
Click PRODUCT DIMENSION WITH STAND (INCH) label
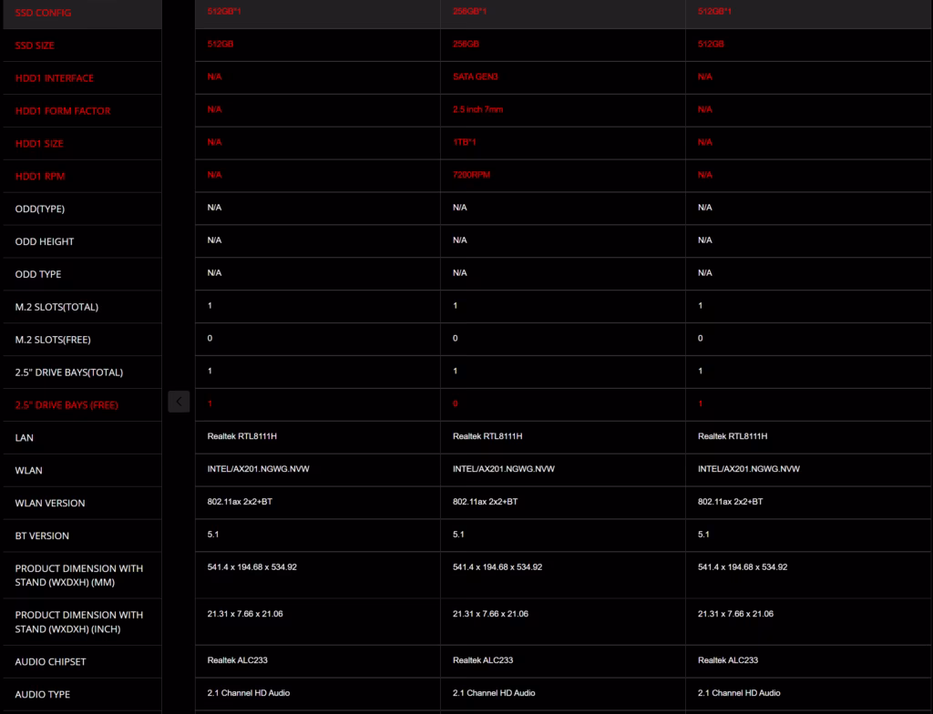click(79, 622)
